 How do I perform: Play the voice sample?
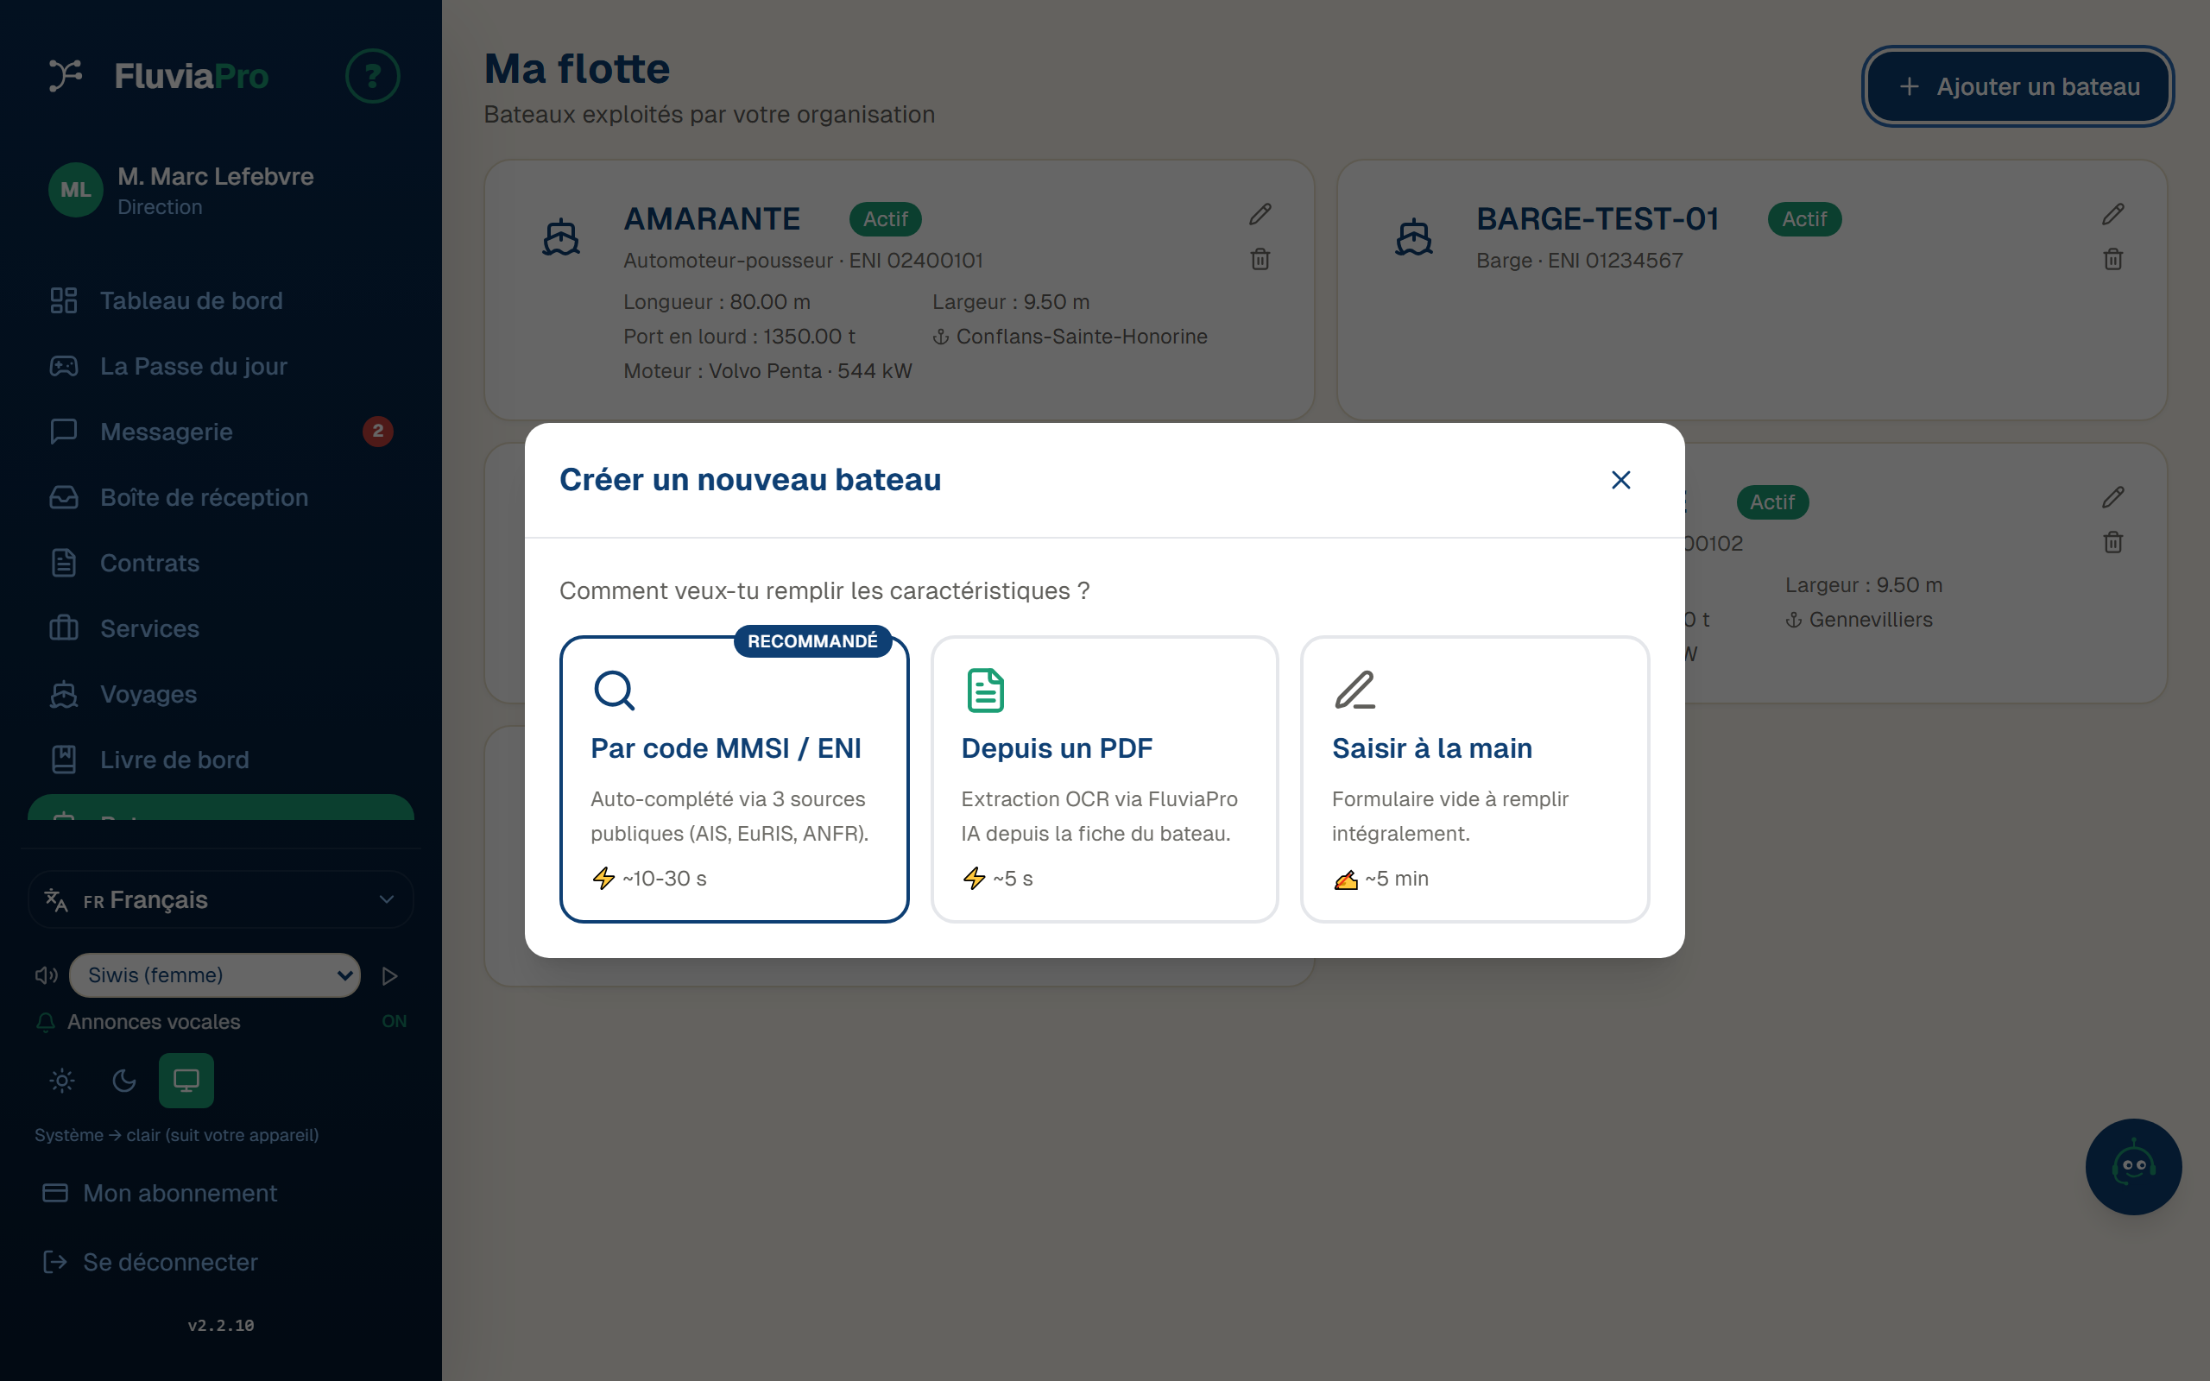click(389, 976)
